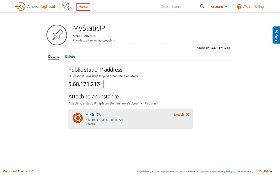The height and width of the screenshot is (175, 280).
Task: Open the Terms of Use link
Action: coord(244,171)
